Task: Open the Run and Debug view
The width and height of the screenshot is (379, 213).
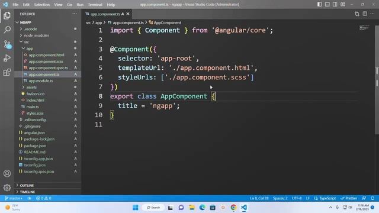Action: [x=7, y=58]
